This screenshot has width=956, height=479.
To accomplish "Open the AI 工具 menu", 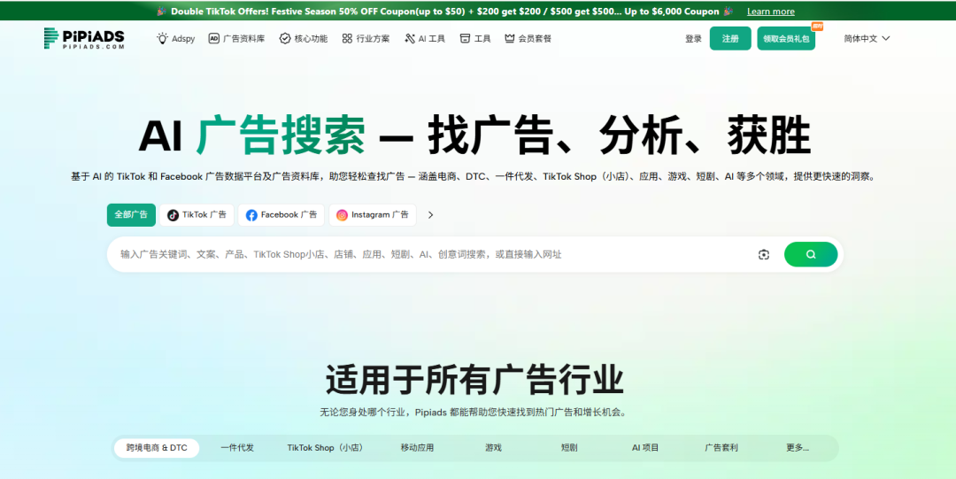I will click(425, 38).
